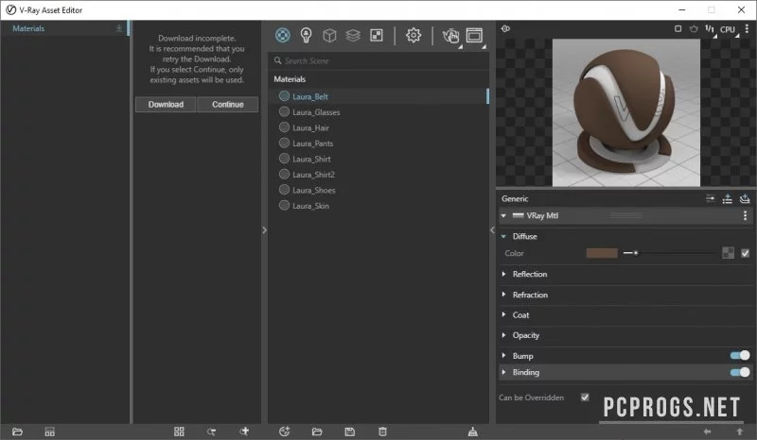The image size is (757, 440).
Task: Uncheck the Diffuse color texture checkbox
Action: (746, 253)
